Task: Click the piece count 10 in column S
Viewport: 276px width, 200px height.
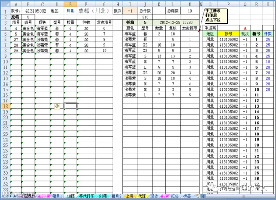Action: click(268, 62)
